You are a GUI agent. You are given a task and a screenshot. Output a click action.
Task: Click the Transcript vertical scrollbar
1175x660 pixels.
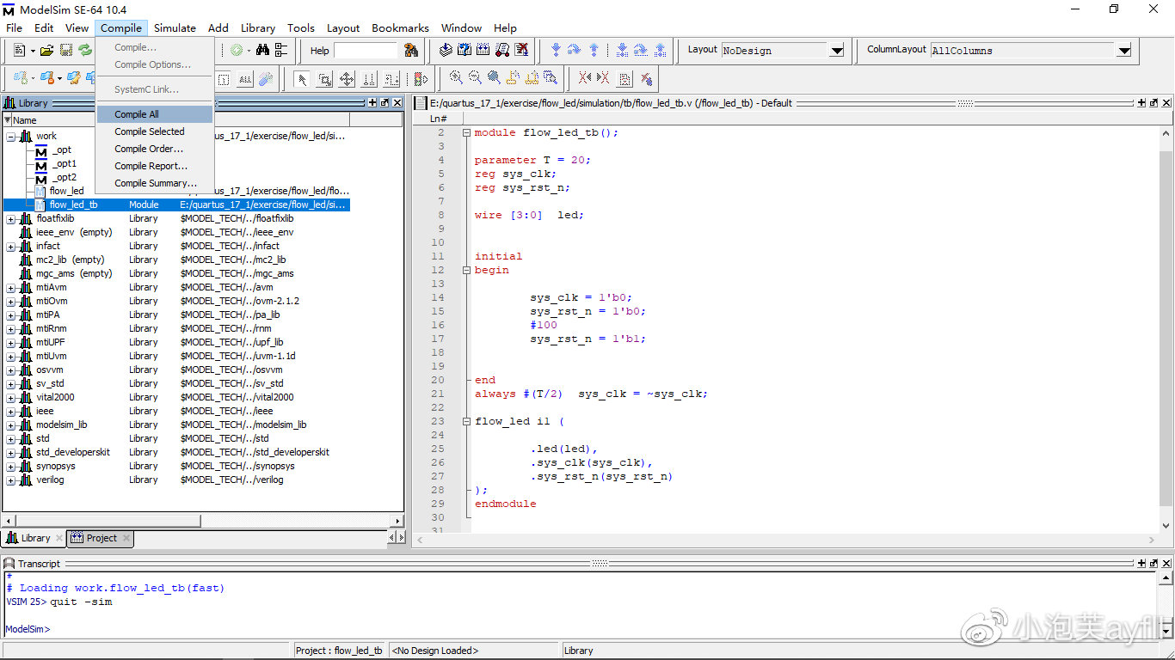pyautogui.click(x=1166, y=605)
